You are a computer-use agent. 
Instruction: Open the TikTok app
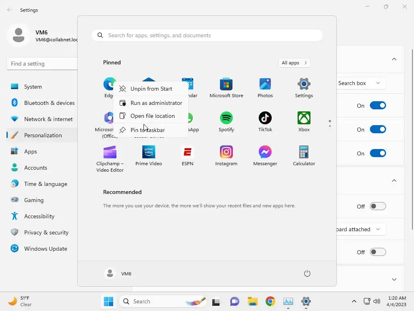pos(265,122)
